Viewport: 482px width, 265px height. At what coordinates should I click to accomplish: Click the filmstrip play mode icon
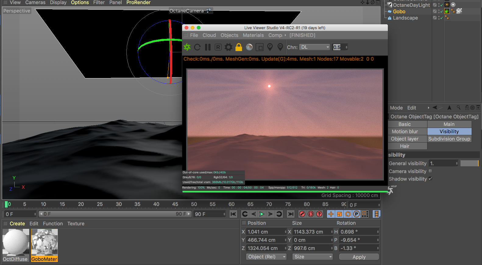click(x=377, y=214)
